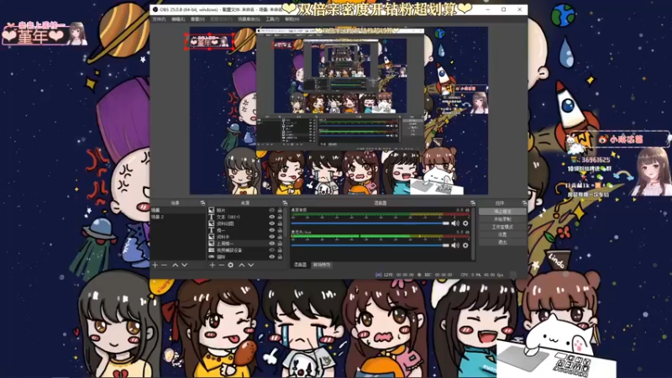Toggle eye icon for last source row

[271, 257]
